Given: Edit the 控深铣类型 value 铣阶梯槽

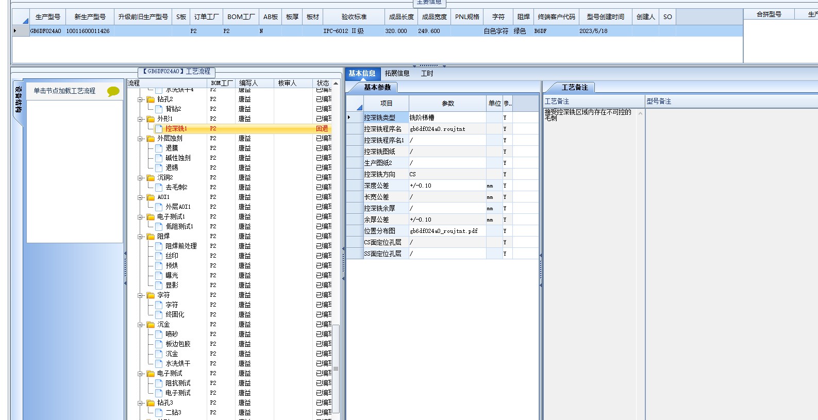Looking at the screenshot, I should [447, 117].
